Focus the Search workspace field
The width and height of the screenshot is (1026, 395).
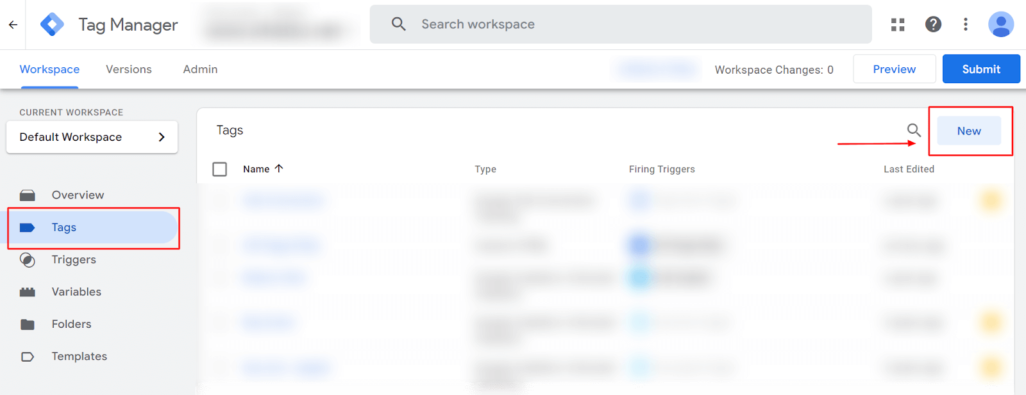tap(621, 24)
